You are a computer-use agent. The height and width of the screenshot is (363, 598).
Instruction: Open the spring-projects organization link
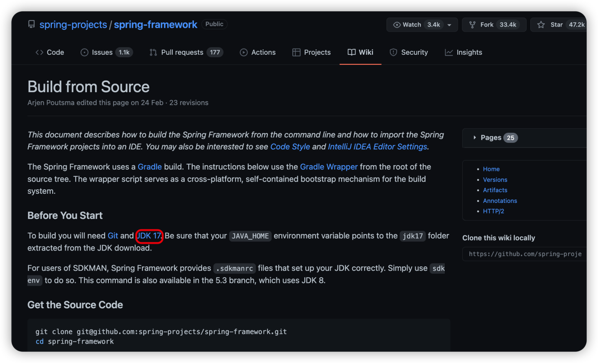pyautogui.click(x=73, y=24)
